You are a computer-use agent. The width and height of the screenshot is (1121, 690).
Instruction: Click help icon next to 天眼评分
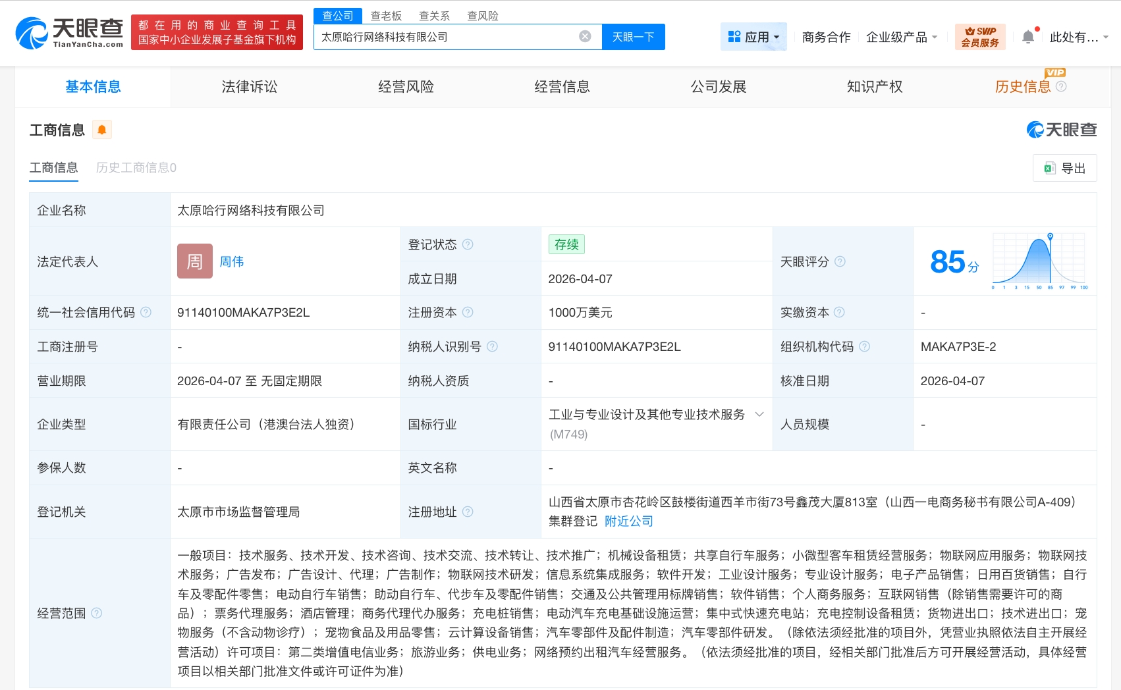tap(840, 261)
